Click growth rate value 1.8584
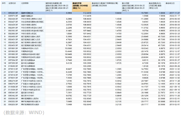Image resolution: width=181 pixels, height=116 pixels. click(69, 33)
